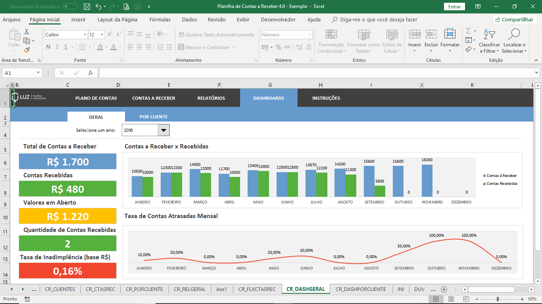Open the year selection dropdown 2018
This screenshot has width=542, height=304.
163,130
